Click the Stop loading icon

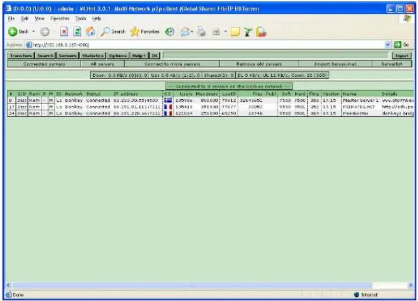(x=64, y=32)
